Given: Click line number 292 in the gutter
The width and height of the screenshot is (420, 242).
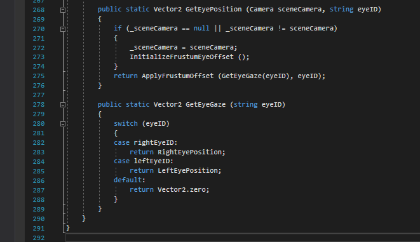Looking at the screenshot, I should pyautogui.click(x=39, y=238).
